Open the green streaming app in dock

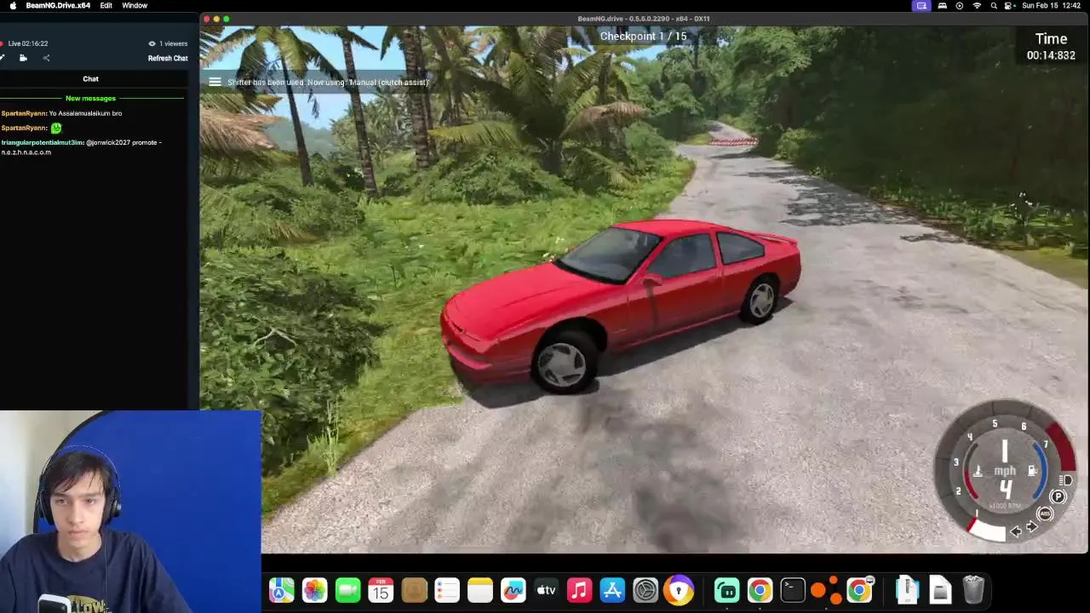[x=726, y=590]
